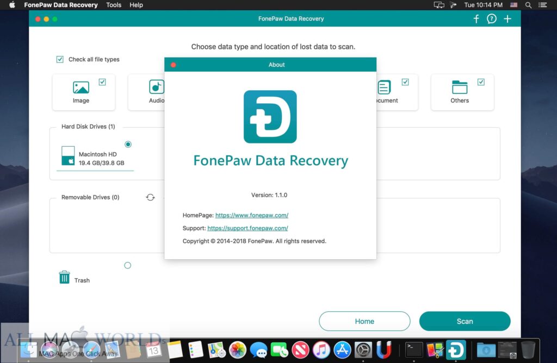Open the FonePaw Data Recovery menu
This screenshot has height=363, width=557.
pos(61,5)
